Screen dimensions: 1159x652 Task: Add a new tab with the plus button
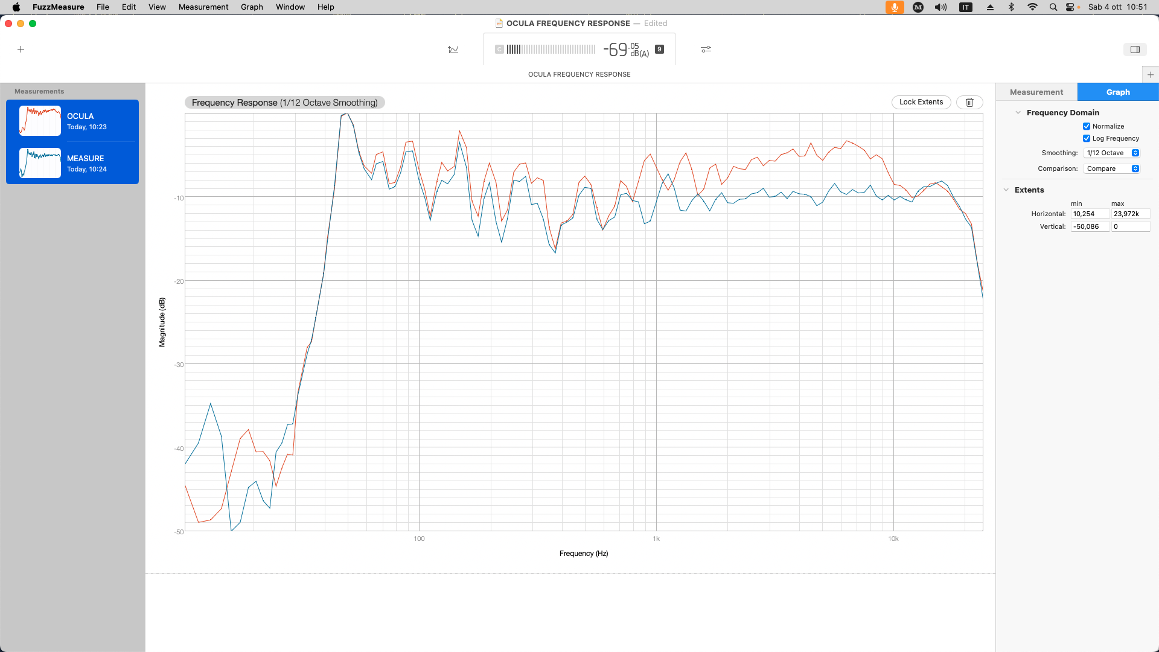coord(1151,75)
